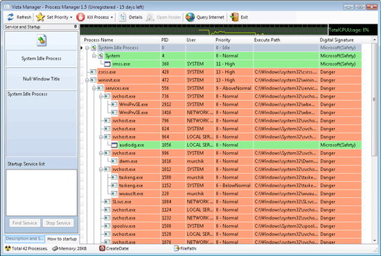Click the Refresh toolbar icon

pyautogui.click(x=10, y=17)
